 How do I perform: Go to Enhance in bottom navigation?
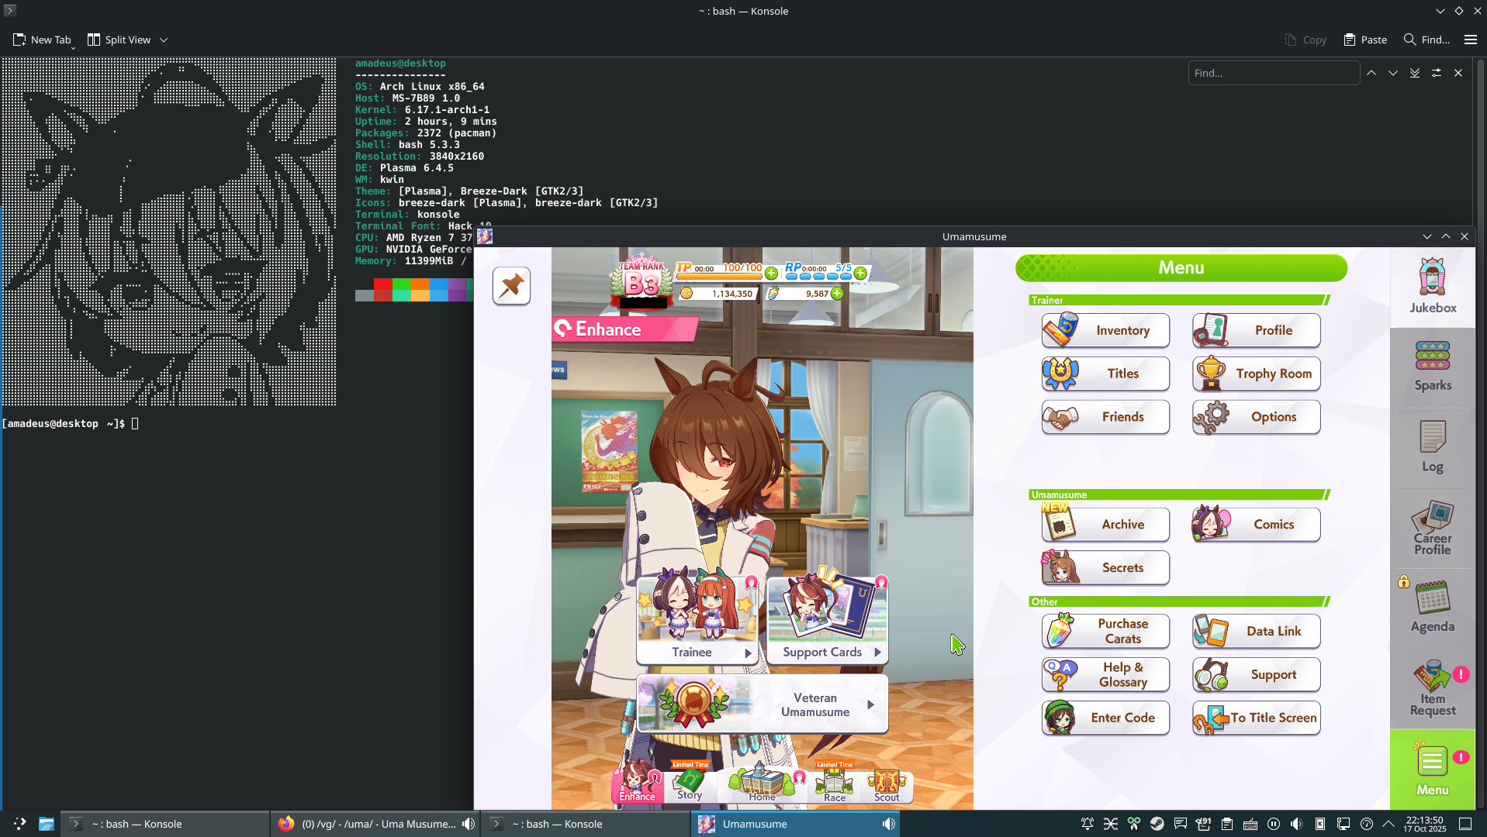637,783
